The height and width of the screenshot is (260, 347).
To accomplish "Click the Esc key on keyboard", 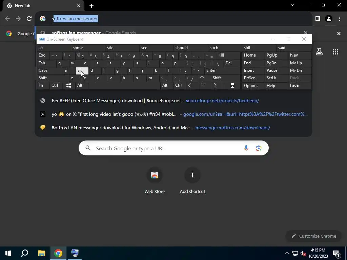I will pos(43,55).
